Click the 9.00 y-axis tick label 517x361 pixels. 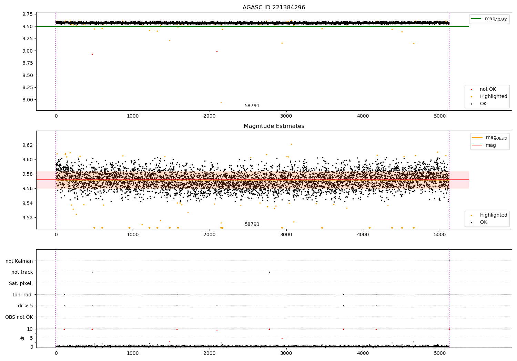(27, 51)
